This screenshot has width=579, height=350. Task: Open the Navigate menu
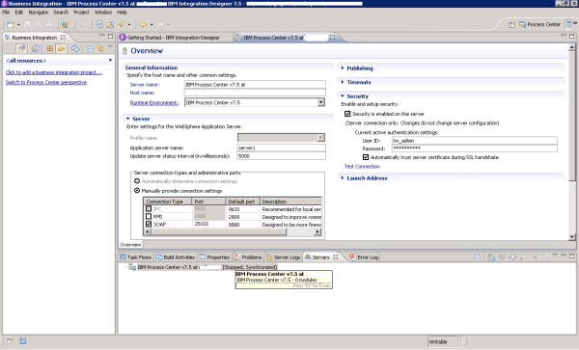(39, 13)
